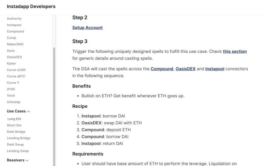Open the Compound connector link in paragraph
Image resolution: width=266 pixels, height=166 pixels.
(162, 69)
